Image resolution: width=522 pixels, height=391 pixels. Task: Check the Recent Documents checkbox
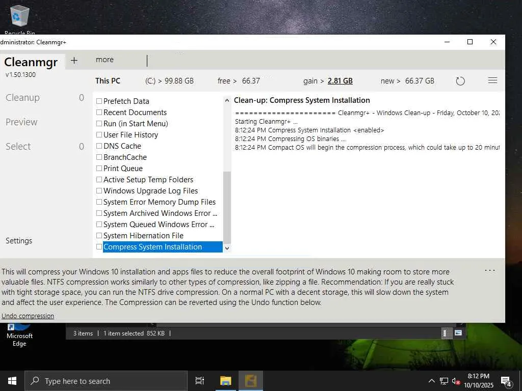point(99,113)
